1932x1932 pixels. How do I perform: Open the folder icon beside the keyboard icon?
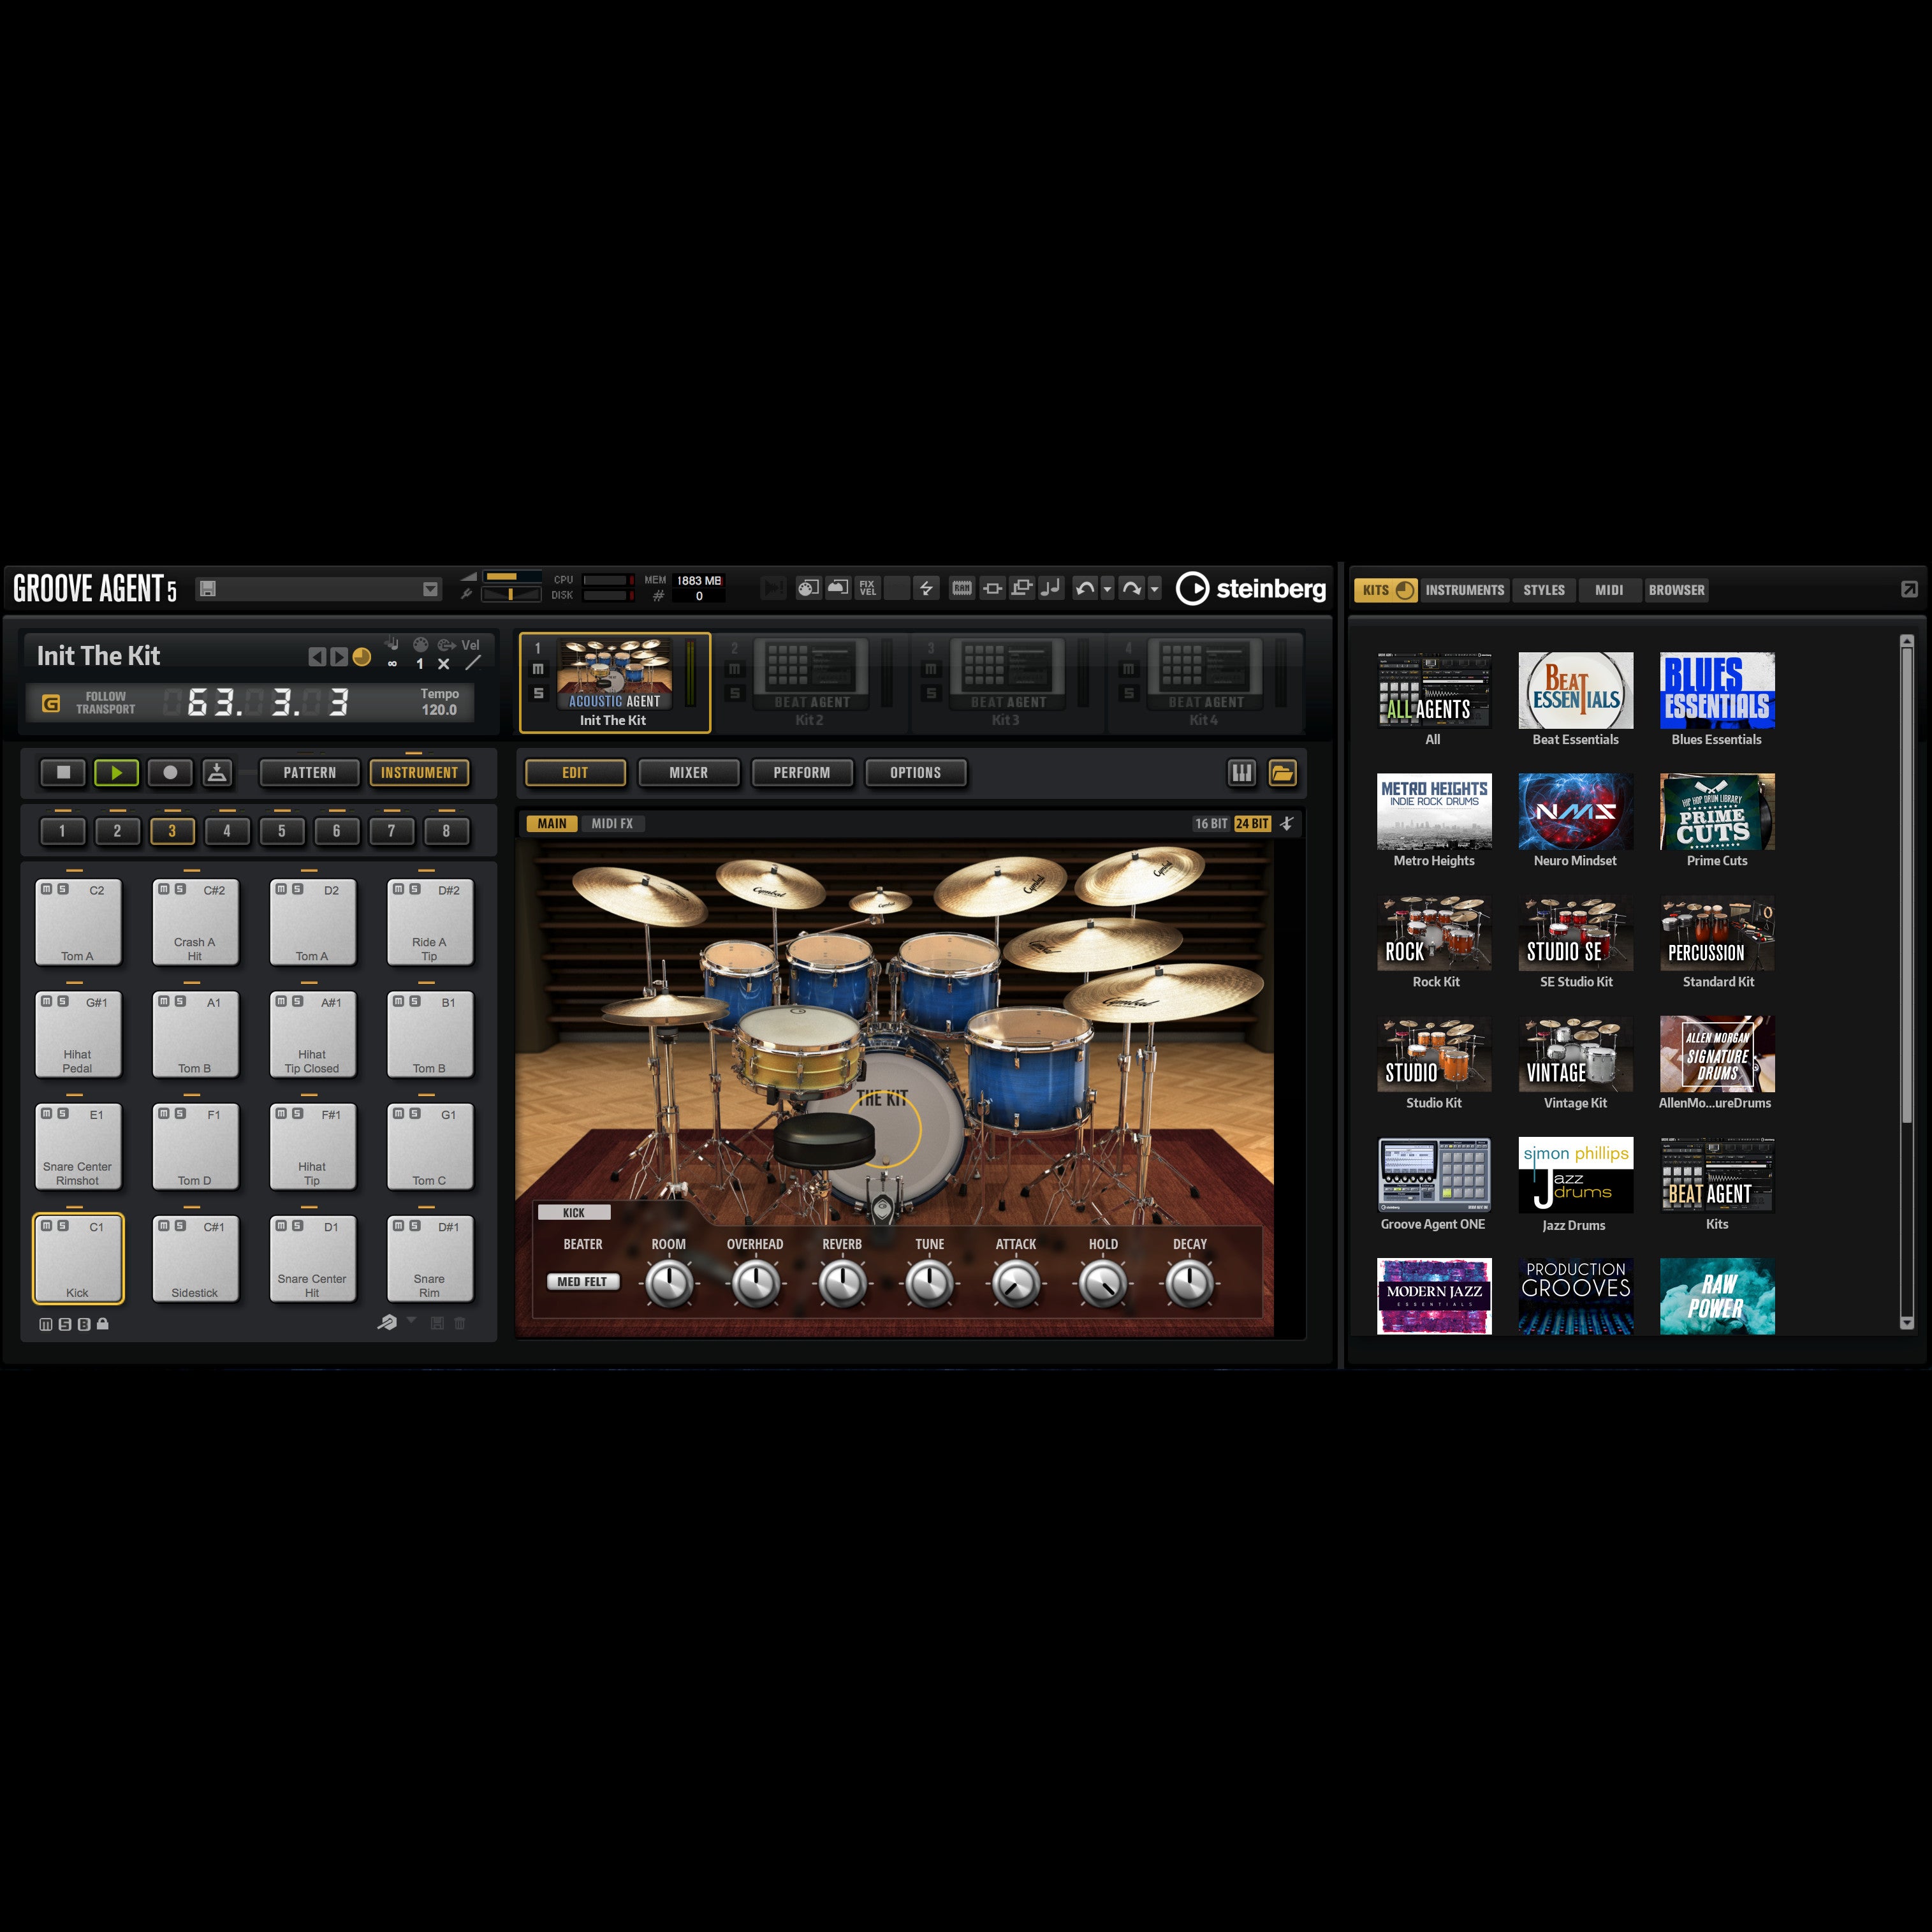pyautogui.click(x=1282, y=772)
